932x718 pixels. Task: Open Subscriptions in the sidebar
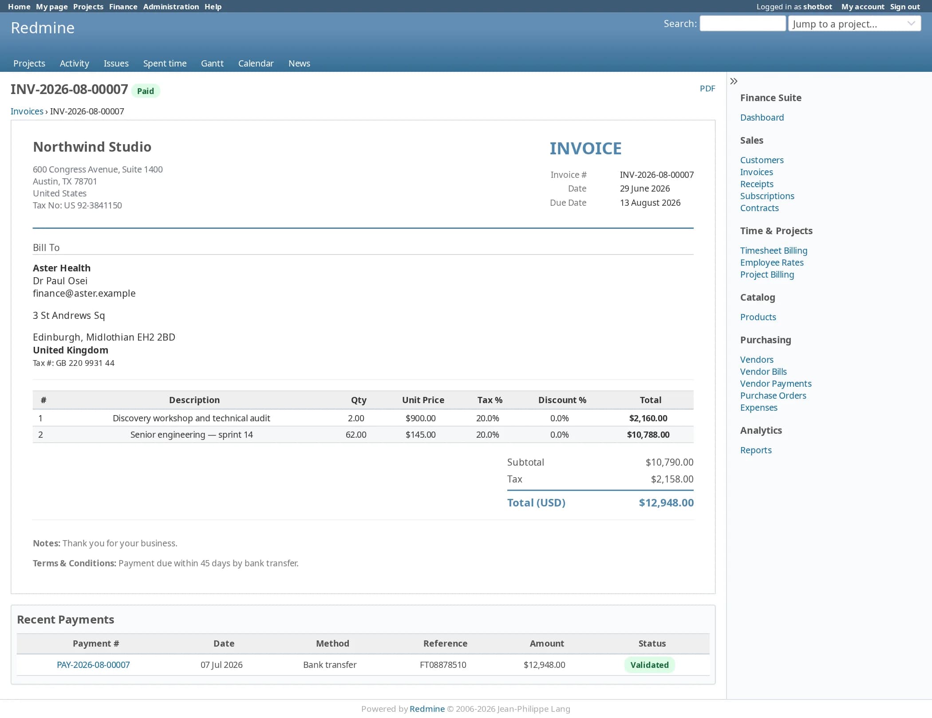[x=767, y=196]
